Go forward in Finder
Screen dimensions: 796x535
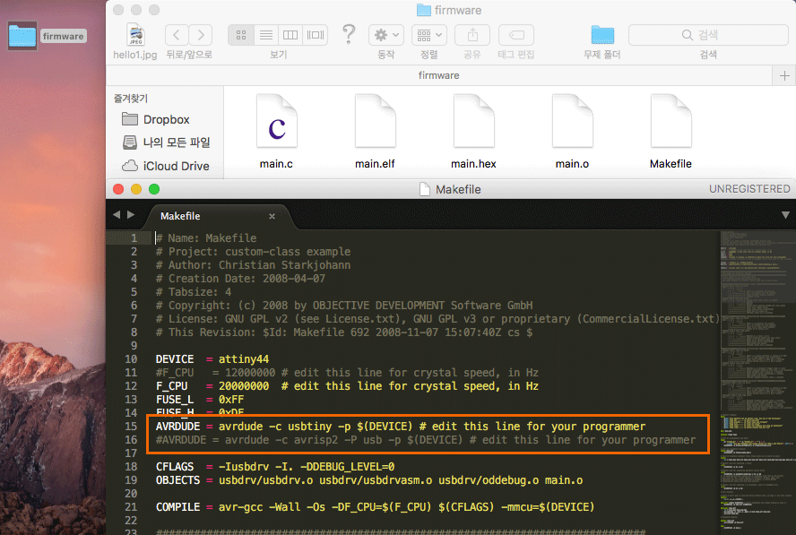[201, 35]
